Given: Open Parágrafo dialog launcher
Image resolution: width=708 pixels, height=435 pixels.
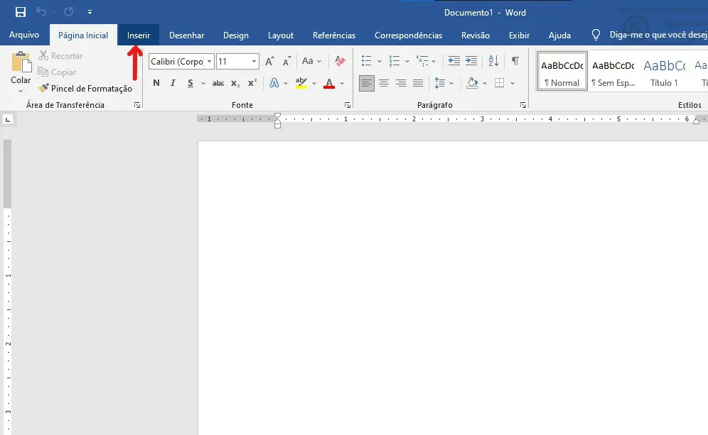Looking at the screenshot, I should point(523,105).
